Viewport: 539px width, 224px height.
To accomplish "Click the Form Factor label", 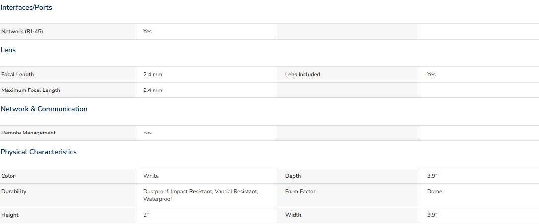I will pyautogui.click(x=300, y=192).
